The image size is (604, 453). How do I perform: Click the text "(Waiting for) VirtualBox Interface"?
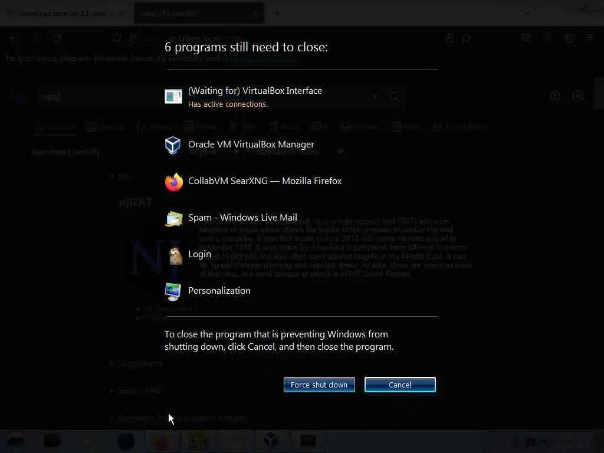click(x=255, y=90)
